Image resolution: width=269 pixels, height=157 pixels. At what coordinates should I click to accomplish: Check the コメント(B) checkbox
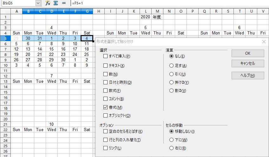(105, 99)
